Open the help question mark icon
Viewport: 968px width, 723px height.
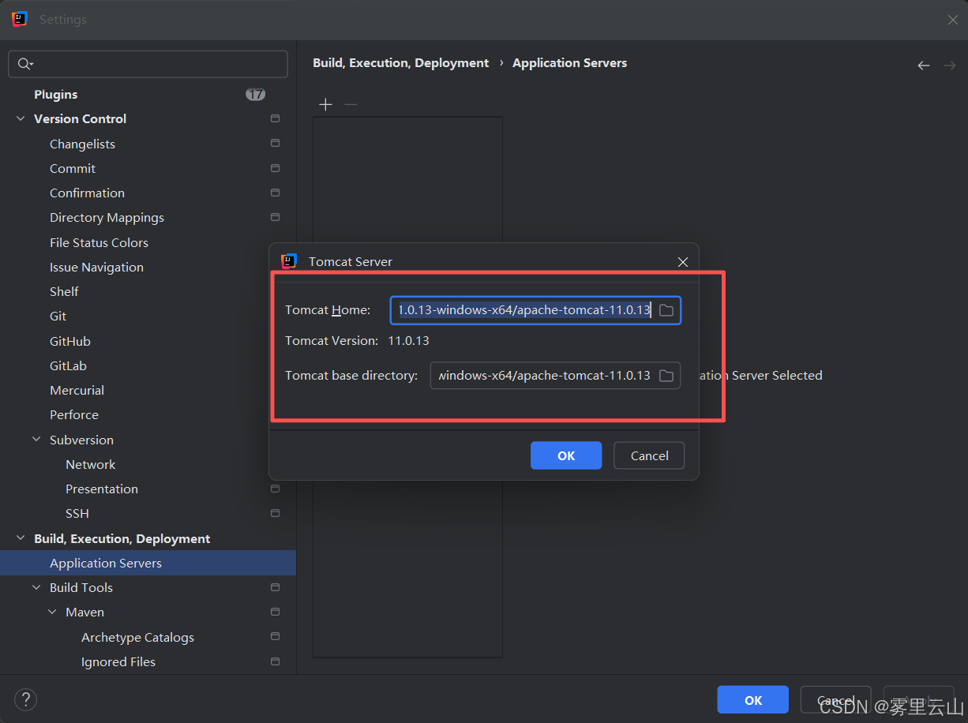(25, 699)
